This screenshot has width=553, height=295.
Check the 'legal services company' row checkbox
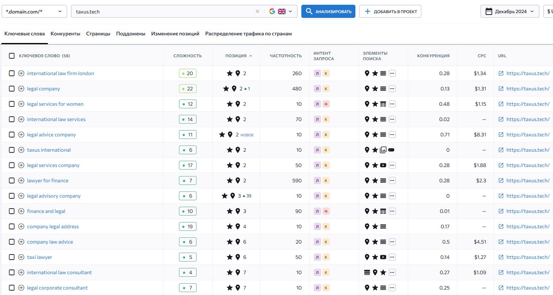12,165
